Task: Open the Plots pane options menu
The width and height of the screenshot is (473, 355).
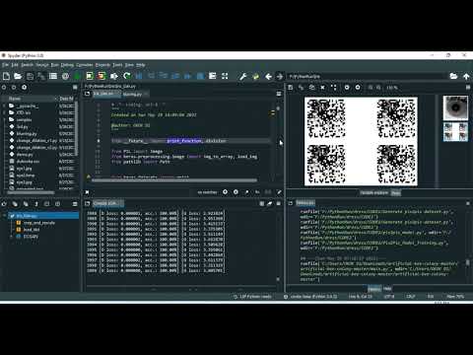Action: click(x=468, y=88)
